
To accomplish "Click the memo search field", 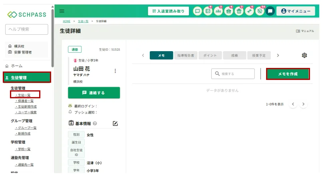I will coord(233,74).
